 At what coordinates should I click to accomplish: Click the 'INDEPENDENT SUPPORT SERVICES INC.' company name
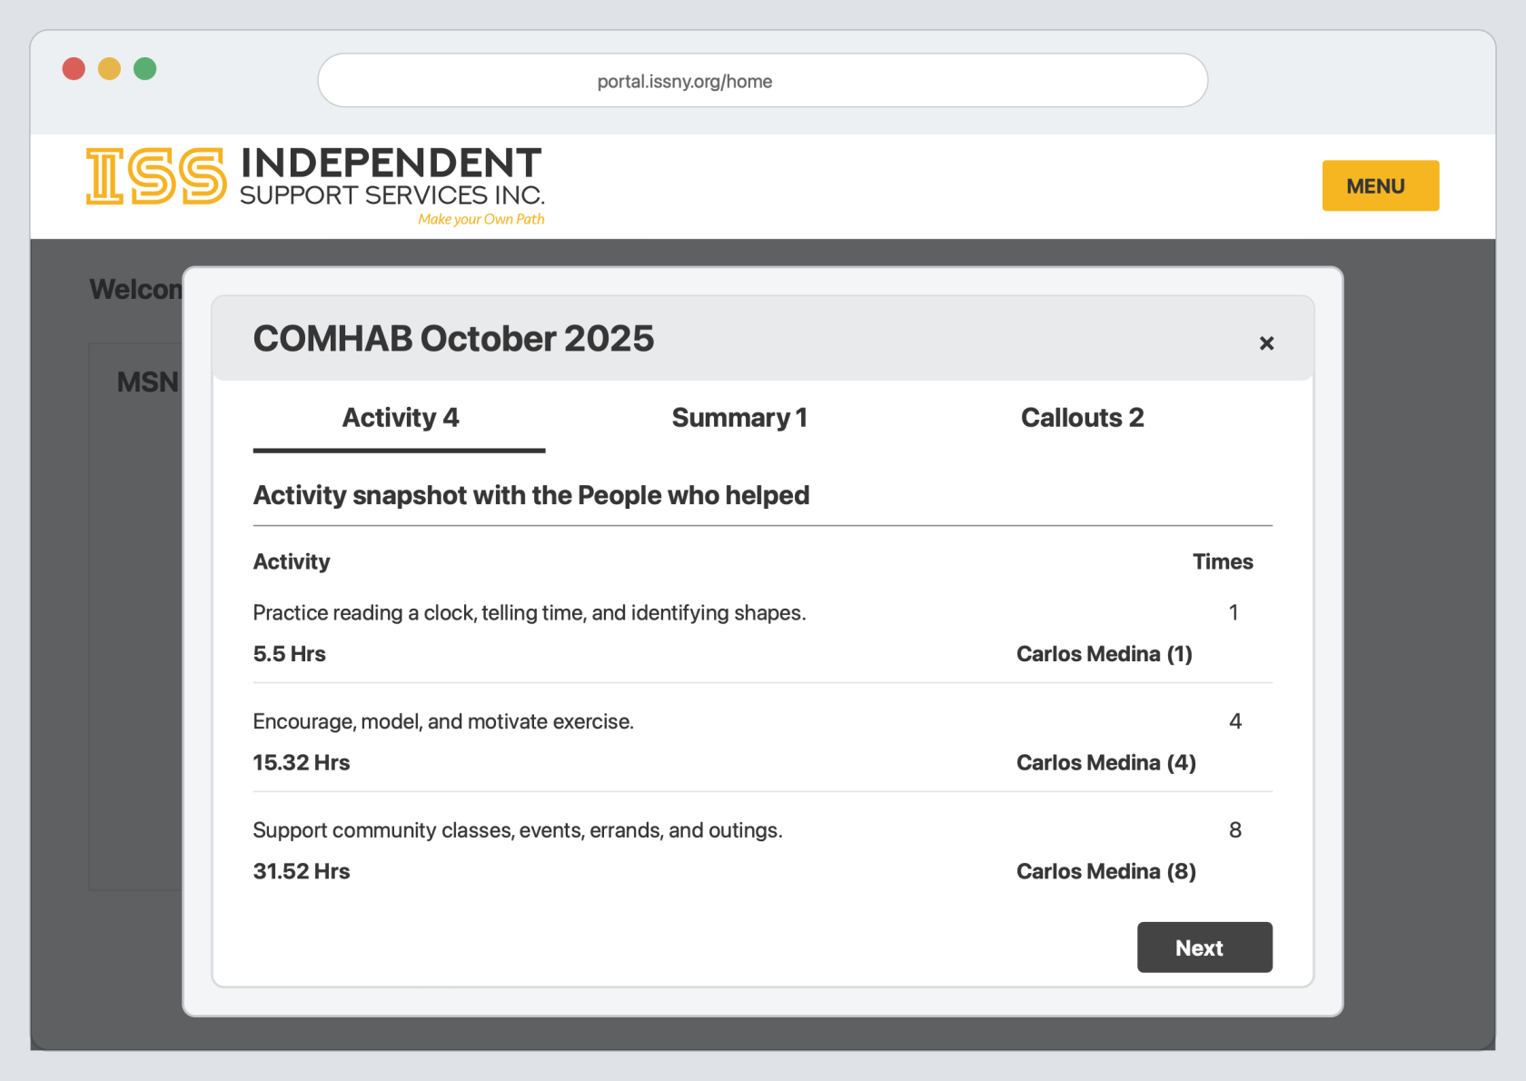391,176
